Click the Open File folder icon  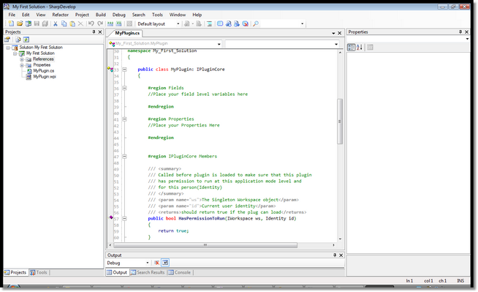point(20,23)
